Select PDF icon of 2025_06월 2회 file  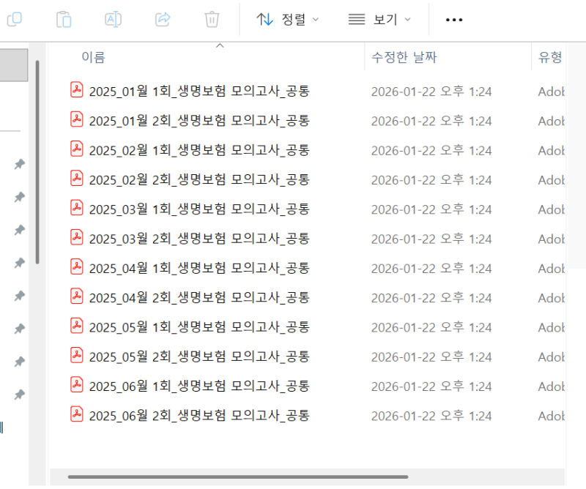coord(77,415)
